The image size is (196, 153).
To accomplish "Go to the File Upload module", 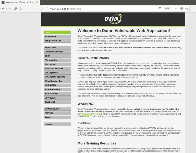I will (x=57, y=64).
